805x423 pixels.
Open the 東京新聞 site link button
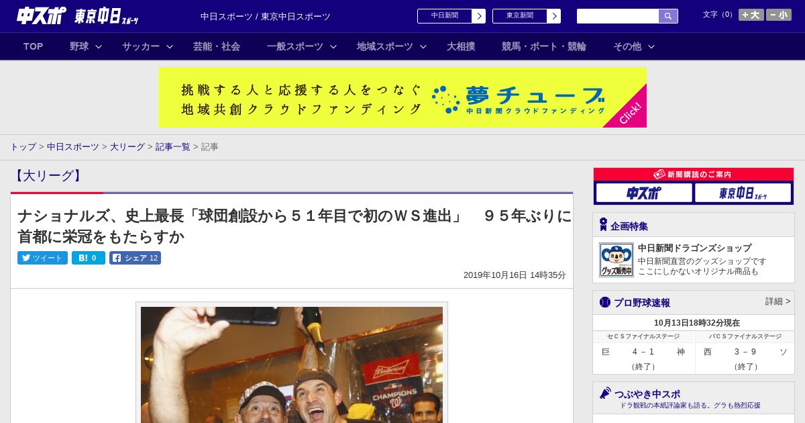point(527,16)
